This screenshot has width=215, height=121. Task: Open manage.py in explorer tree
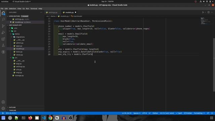click(x=19, y=76)
